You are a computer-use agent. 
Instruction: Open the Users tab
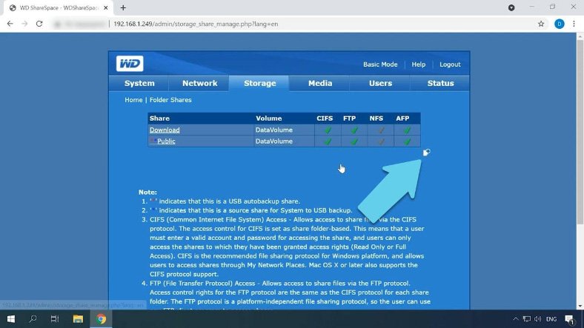[x=380, y=84]
